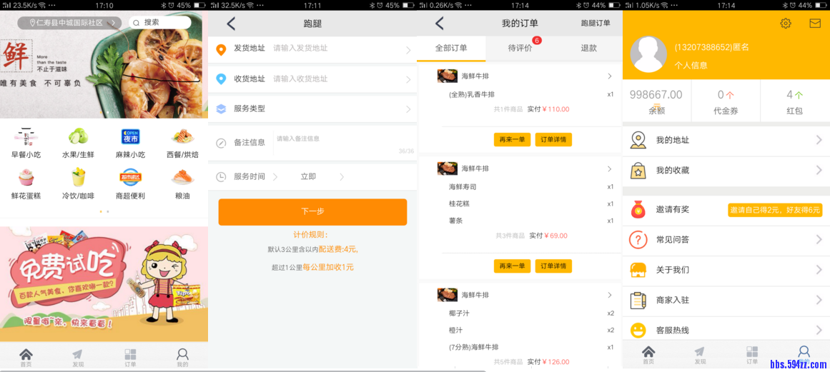This screenshot has height=372, width=830.
Task: Click the orange 下一步 button
Action: (x=312, y=212)
